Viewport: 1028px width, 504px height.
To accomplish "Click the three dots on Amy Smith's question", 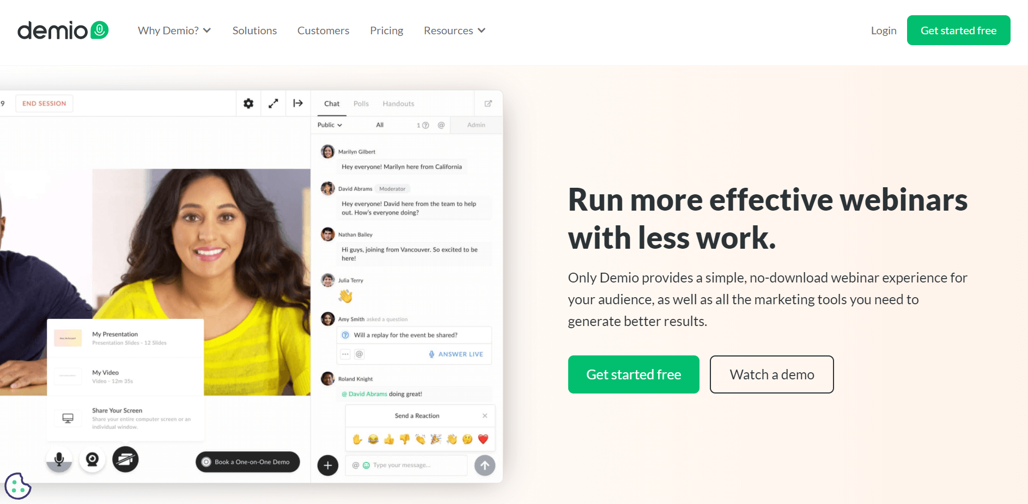I will [345, 354].
